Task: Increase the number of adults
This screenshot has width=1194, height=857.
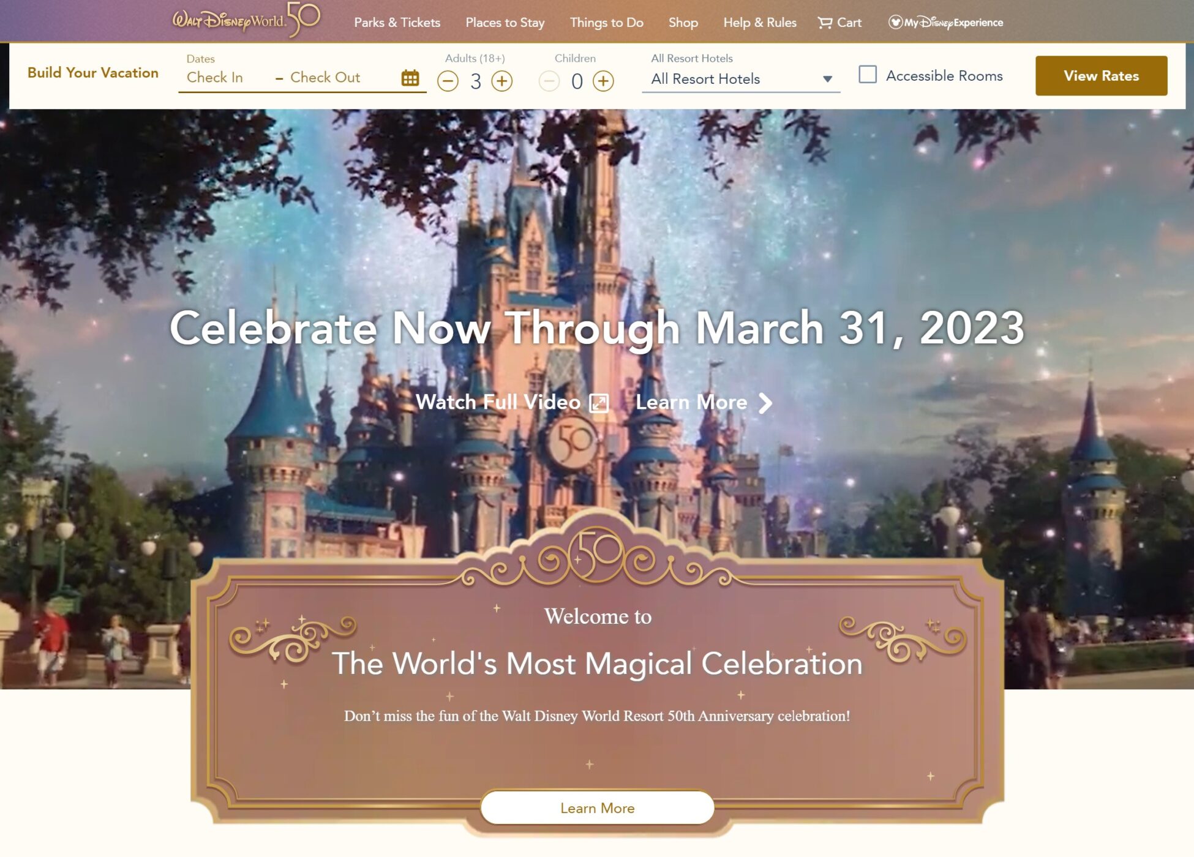Action: [x=502, y=81]
